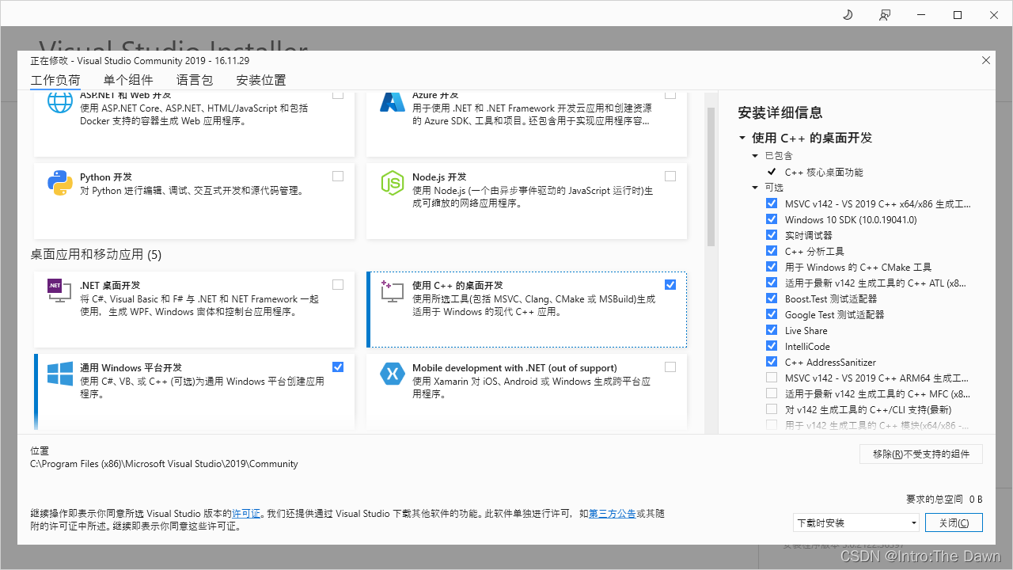Click the Azure development logo icon
Viewport: 1013px width, 570px height.
pos(393,102)
